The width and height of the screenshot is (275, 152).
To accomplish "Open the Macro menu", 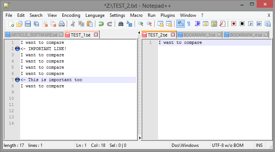I will [x=136, y=15].
